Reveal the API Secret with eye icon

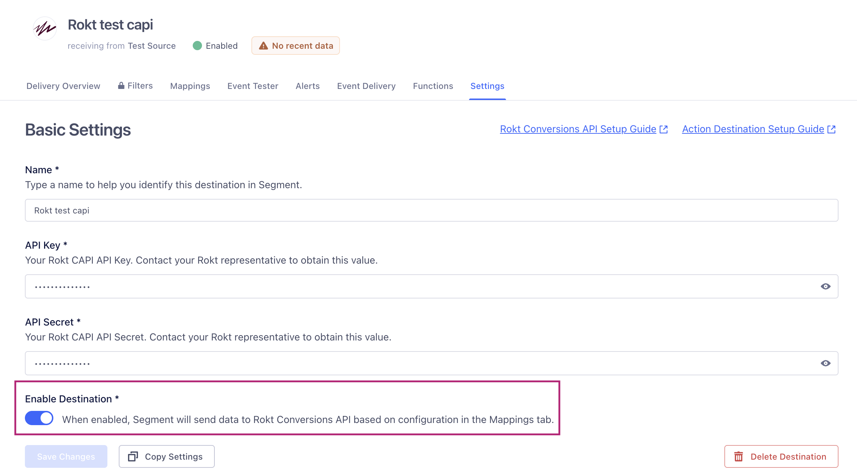(825, 363)
